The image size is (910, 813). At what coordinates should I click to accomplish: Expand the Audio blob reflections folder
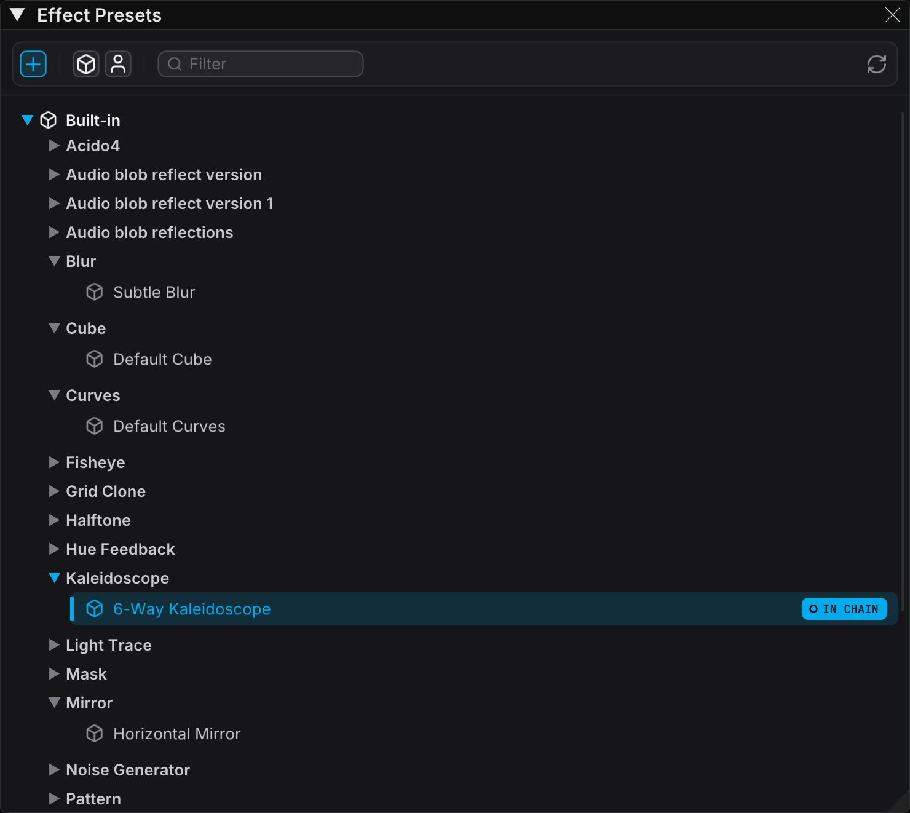[x=54, y=232]
